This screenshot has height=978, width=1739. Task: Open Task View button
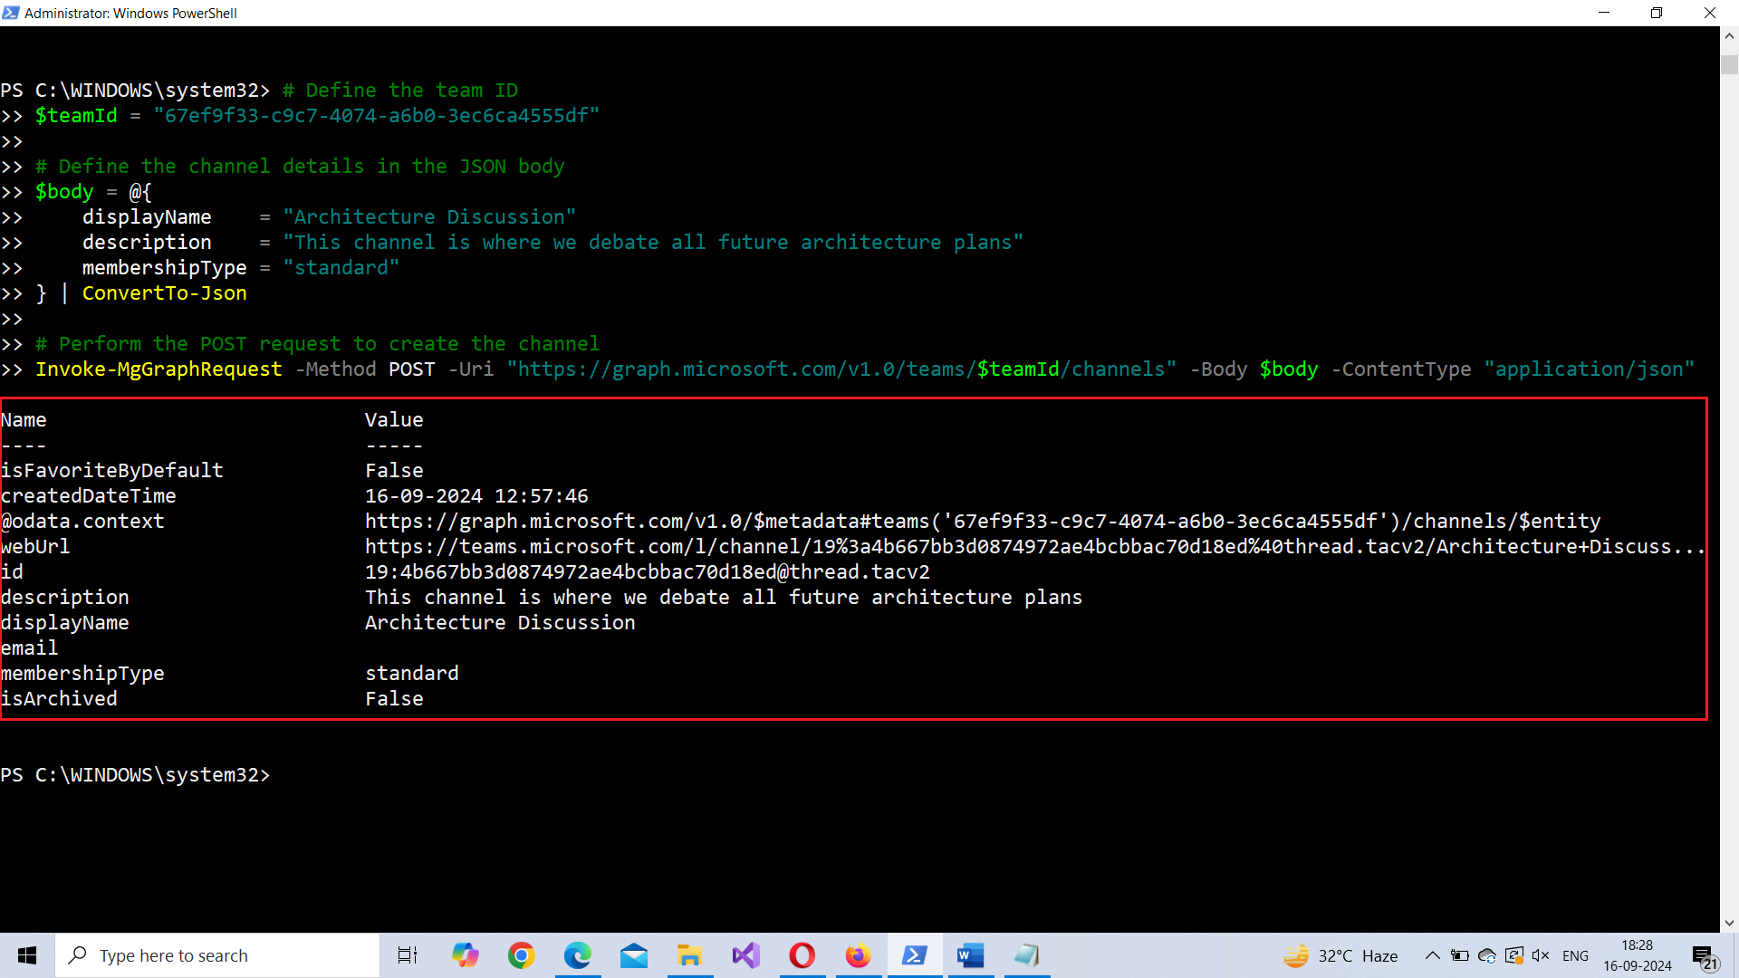(408, 955)
